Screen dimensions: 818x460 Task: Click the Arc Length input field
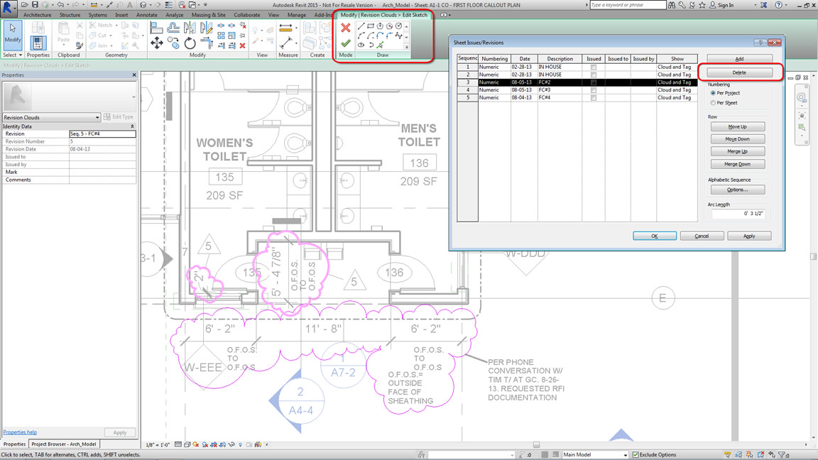(x=738, y=213)
